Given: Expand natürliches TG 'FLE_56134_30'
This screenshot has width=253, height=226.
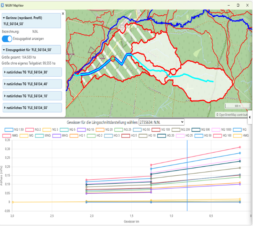Looking at the screenshot, I should 32,72.
